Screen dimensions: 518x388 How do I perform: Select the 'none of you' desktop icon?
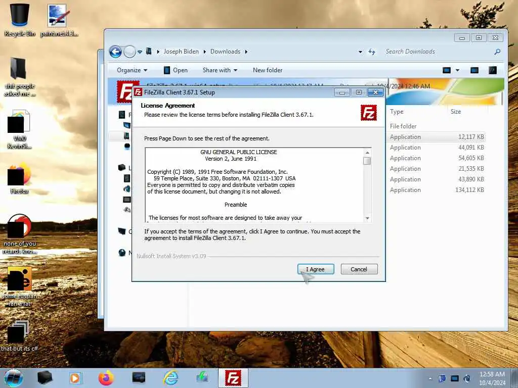click(19, 233)
